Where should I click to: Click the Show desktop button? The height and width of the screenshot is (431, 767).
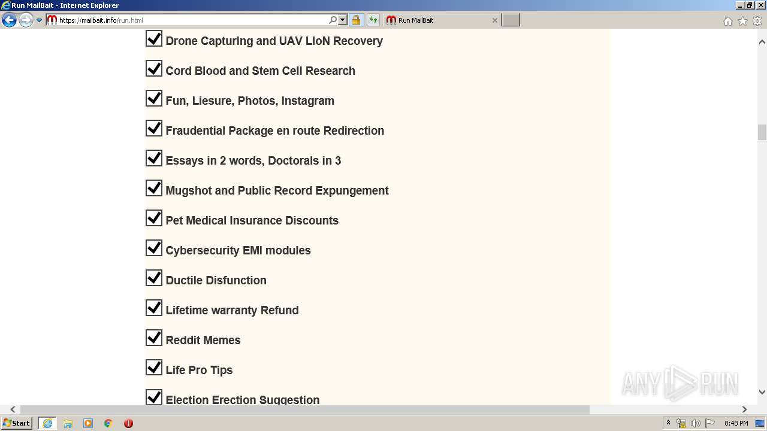[760, 423]
